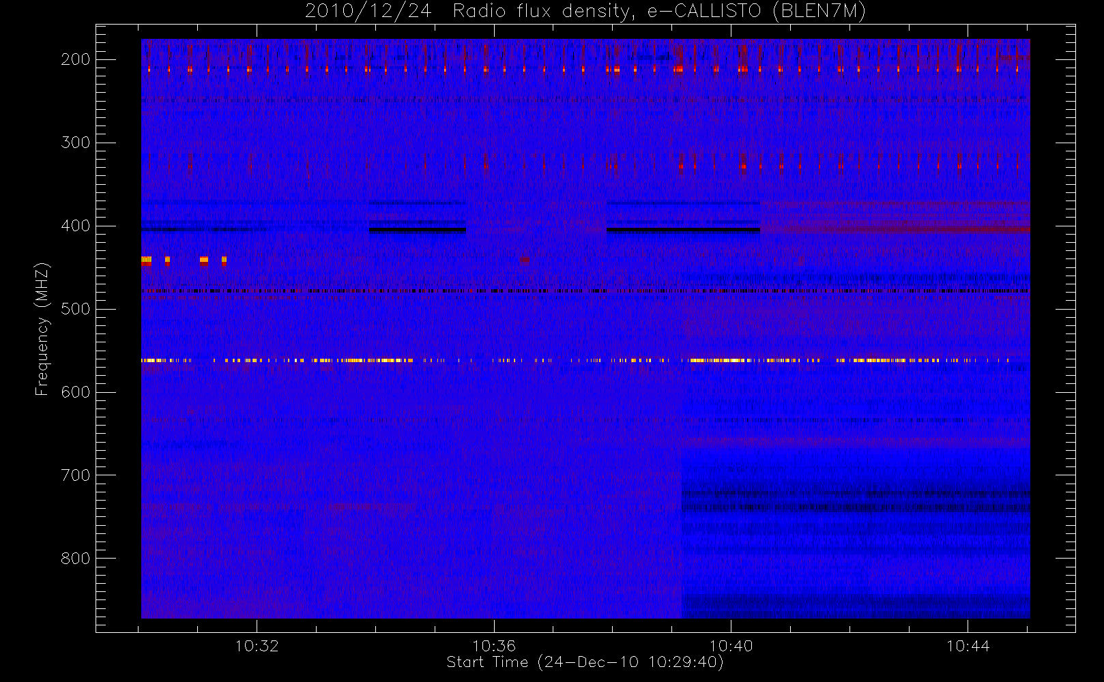Click the 10:36 time tick label

coord(494,646)
